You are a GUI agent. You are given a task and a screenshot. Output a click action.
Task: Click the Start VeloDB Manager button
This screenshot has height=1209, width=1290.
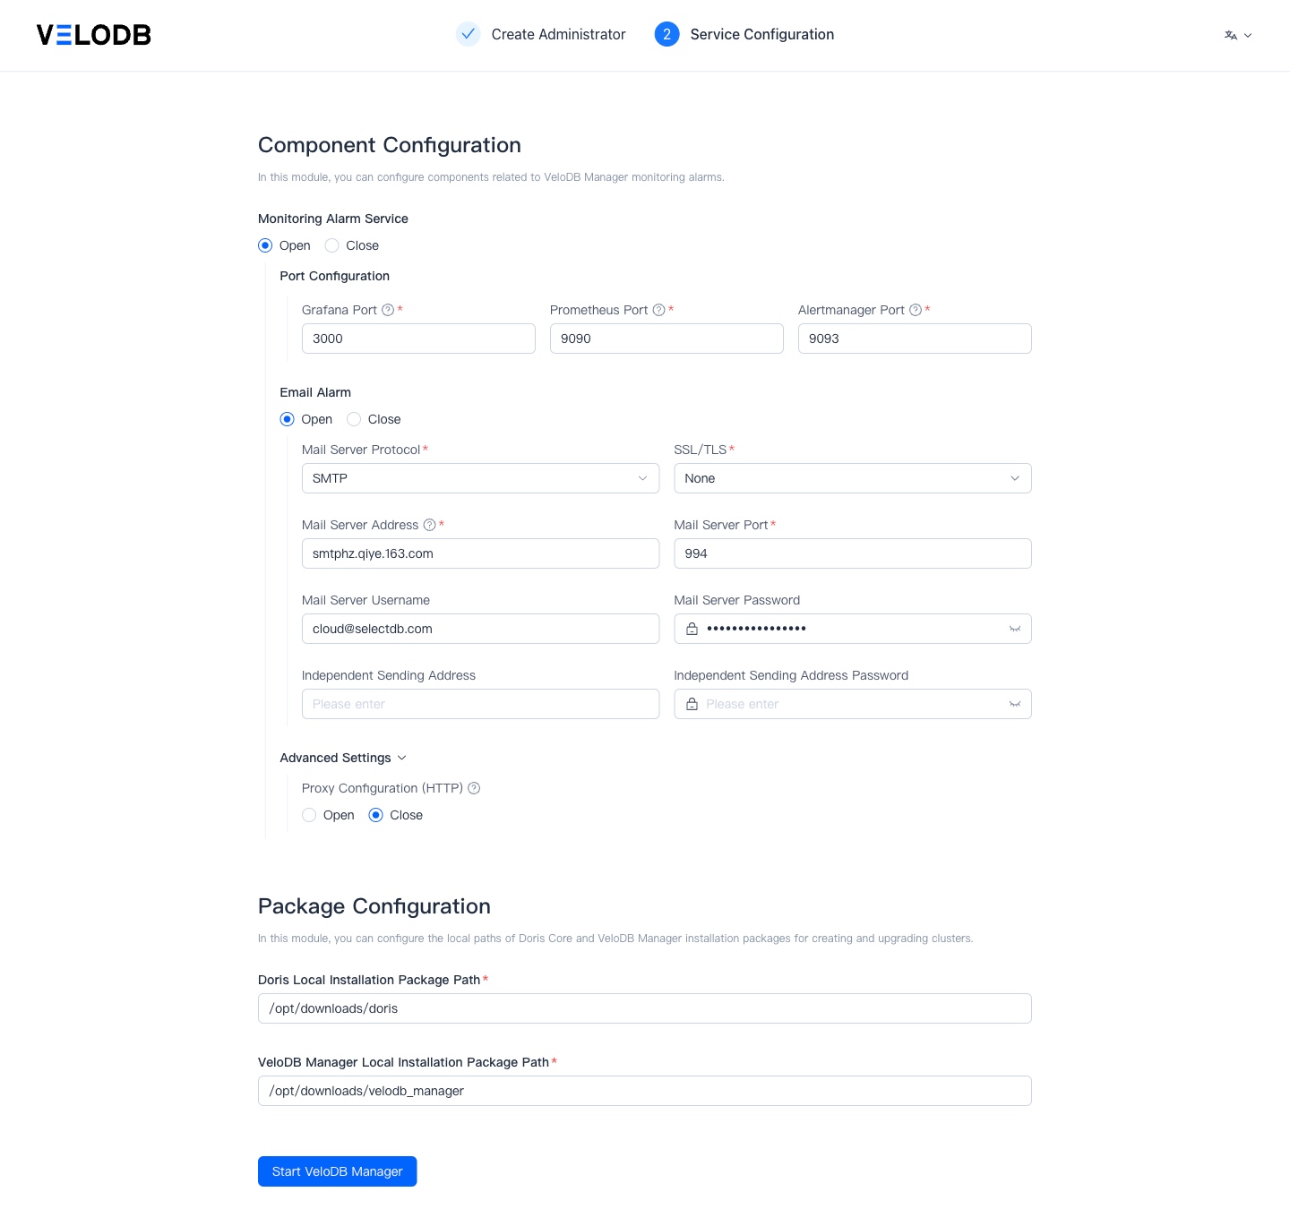pos(338,1171)
